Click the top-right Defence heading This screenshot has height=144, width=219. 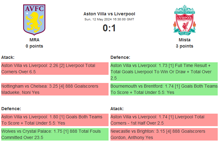(x=120, y=57)
